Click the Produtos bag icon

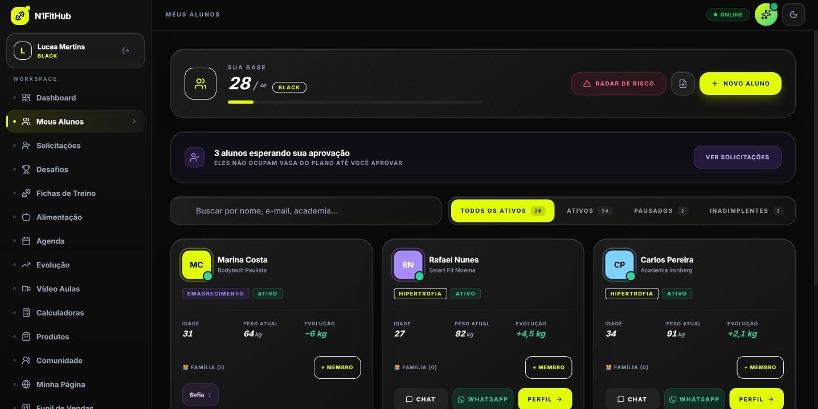pyautogui.click(x=26, y=337)
